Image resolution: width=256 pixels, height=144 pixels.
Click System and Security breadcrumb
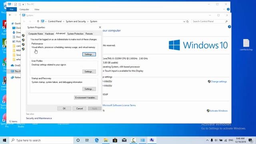coord(76,21)
